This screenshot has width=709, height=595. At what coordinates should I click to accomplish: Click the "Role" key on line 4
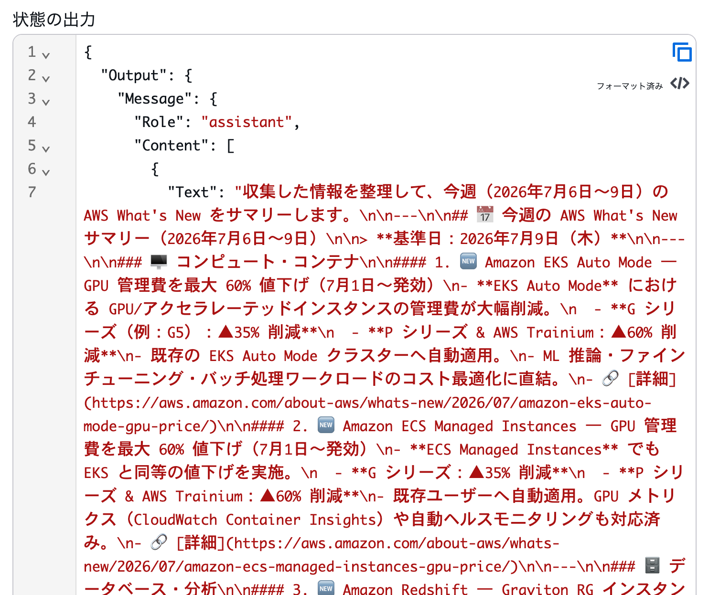(x=159, y=122)
